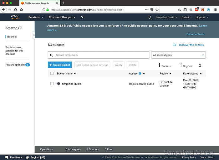Open the Firefox library icon
The height and width of the screenshot is (160, 219).
click(179, 10)
